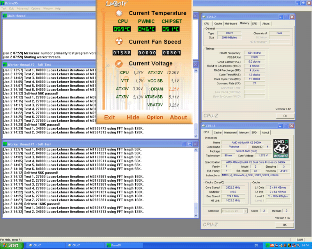
Task: Switch to the second CPU-Z taskbar button
Action: pyautogui.click(x=85, y=245)
